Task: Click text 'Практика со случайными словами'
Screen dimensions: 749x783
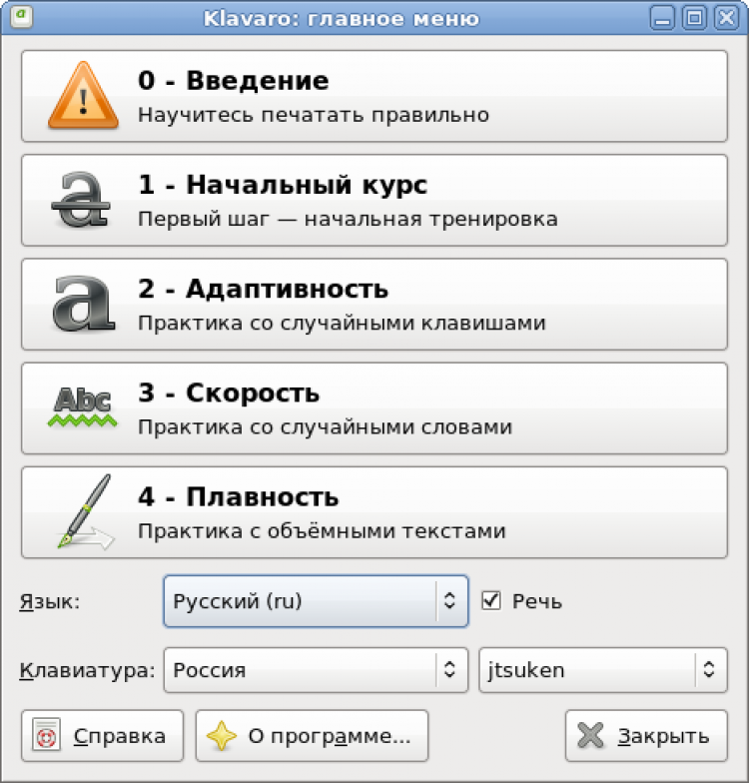Action: click(326, 427)
